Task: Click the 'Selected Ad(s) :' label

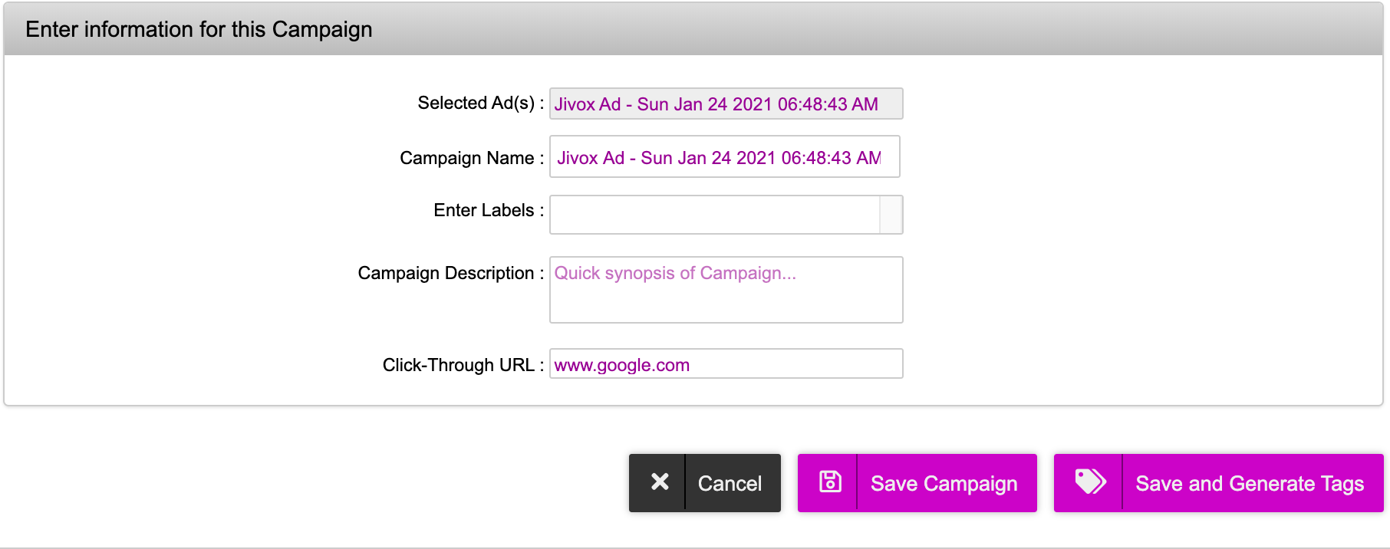Action: [x=481, y=103]
